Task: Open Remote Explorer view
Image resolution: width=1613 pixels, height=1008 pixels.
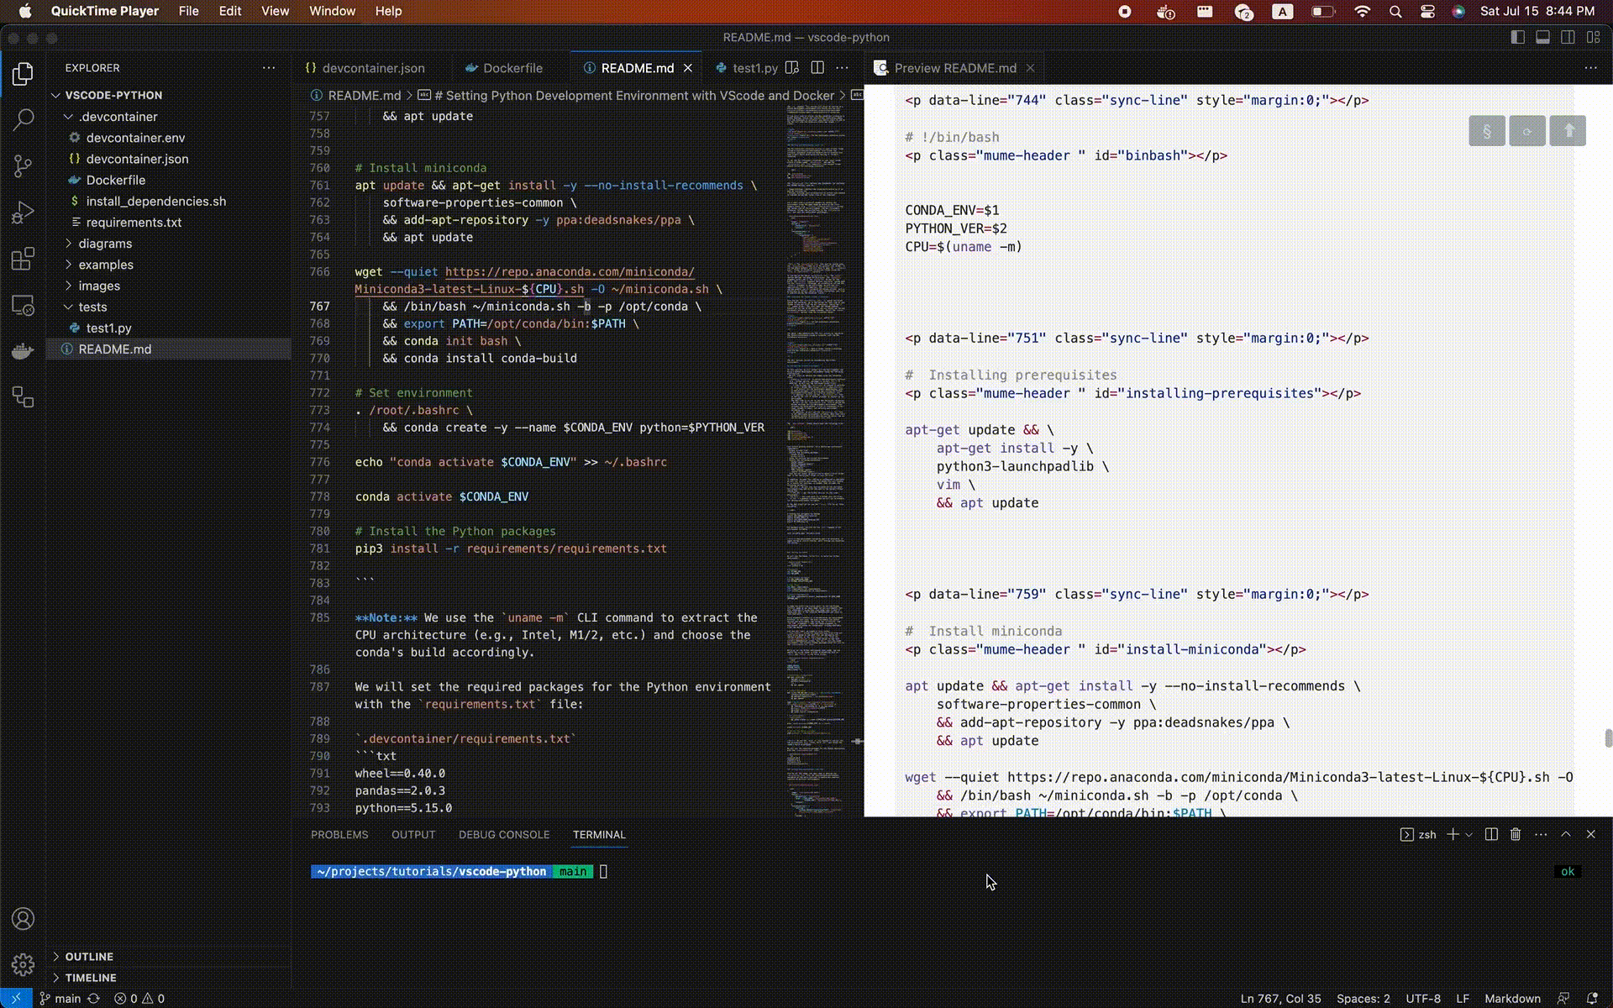Action: (x=23, y=305)
